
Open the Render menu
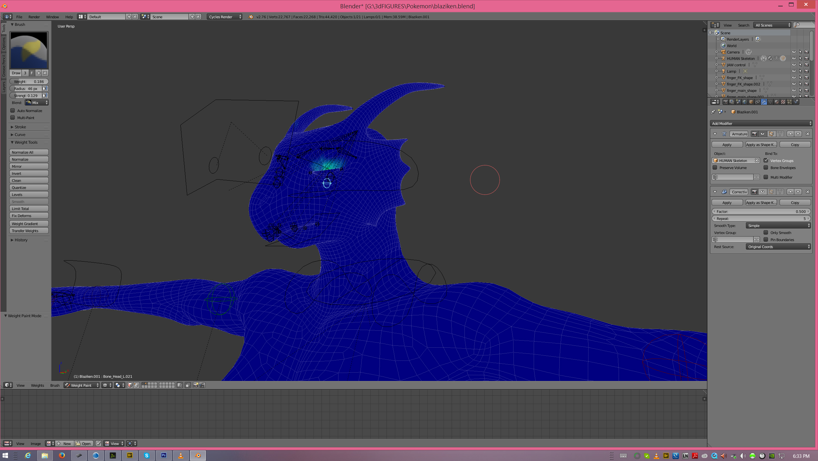(34, 17)
